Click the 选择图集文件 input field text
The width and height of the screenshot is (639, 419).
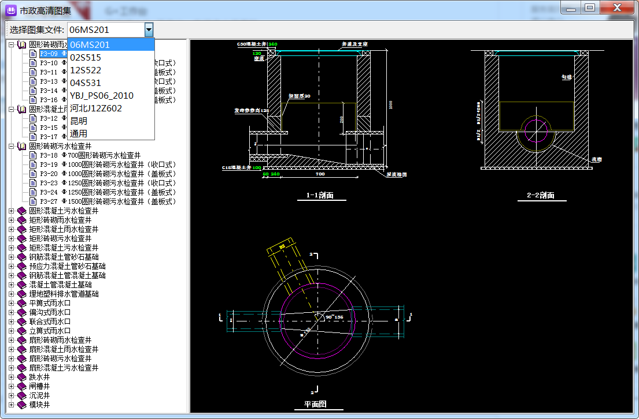[106, 29]
